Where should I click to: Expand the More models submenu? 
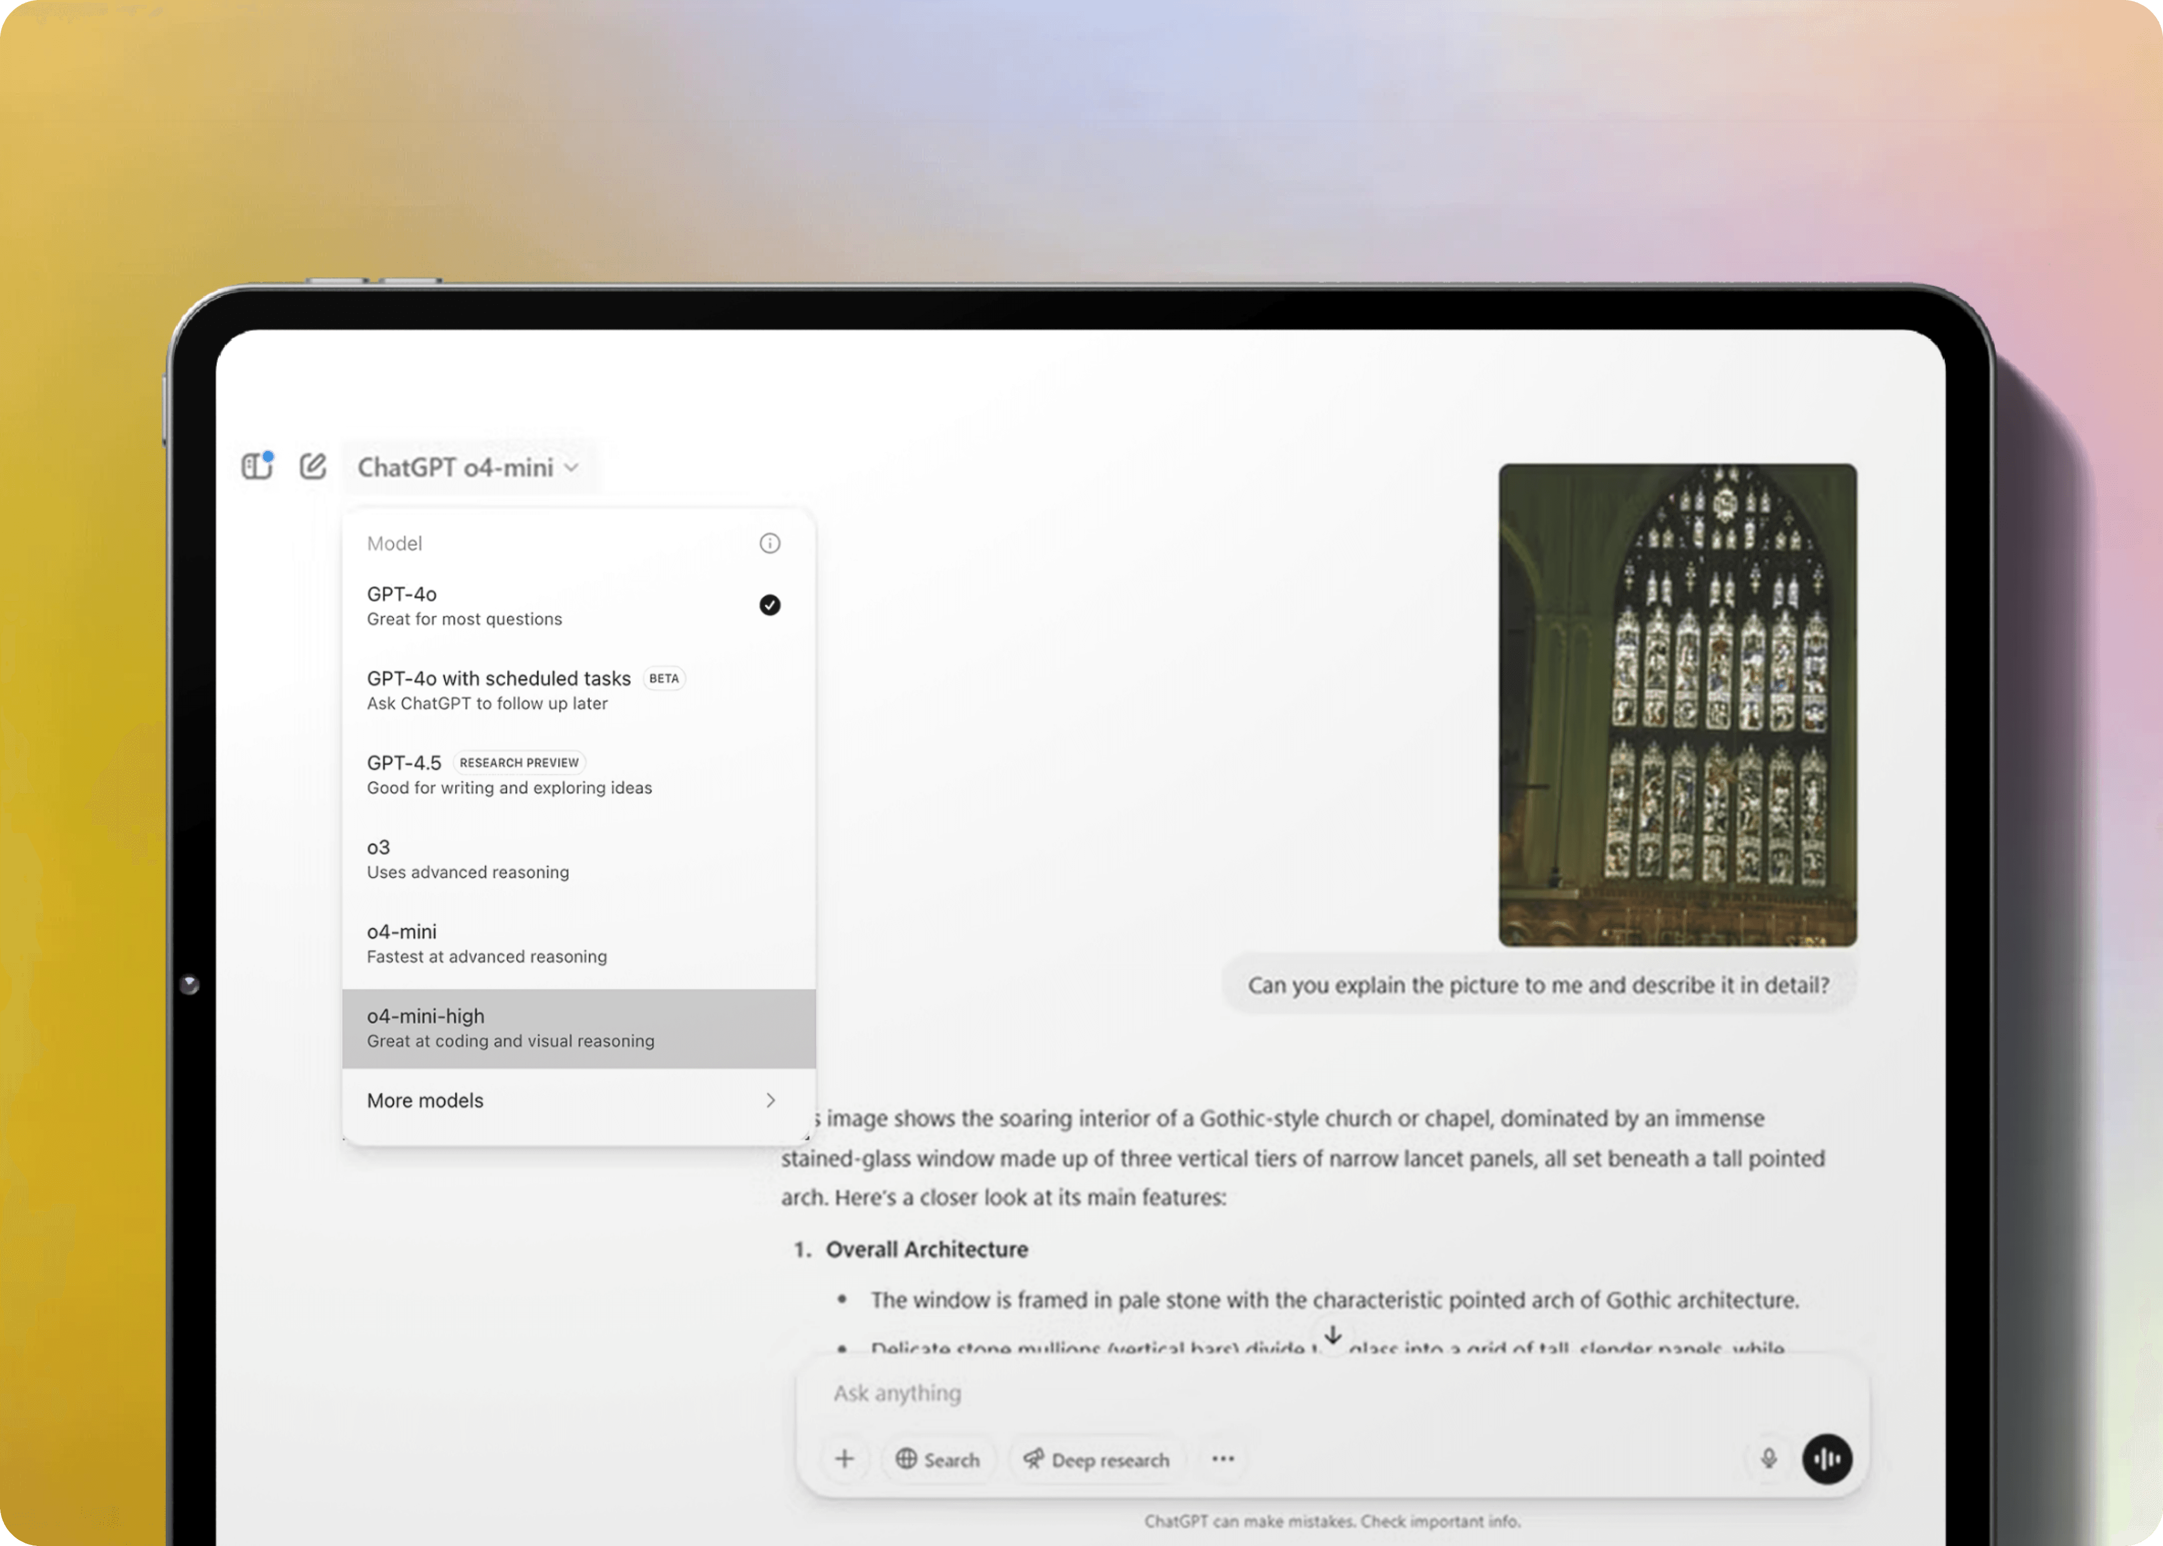pyautogui.click(x=577, y=1100)
